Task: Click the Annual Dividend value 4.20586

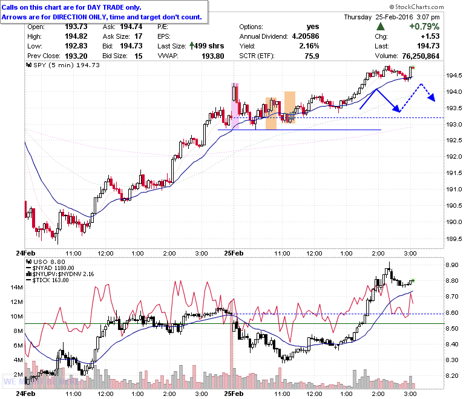Action: click(x=306, y=36)
